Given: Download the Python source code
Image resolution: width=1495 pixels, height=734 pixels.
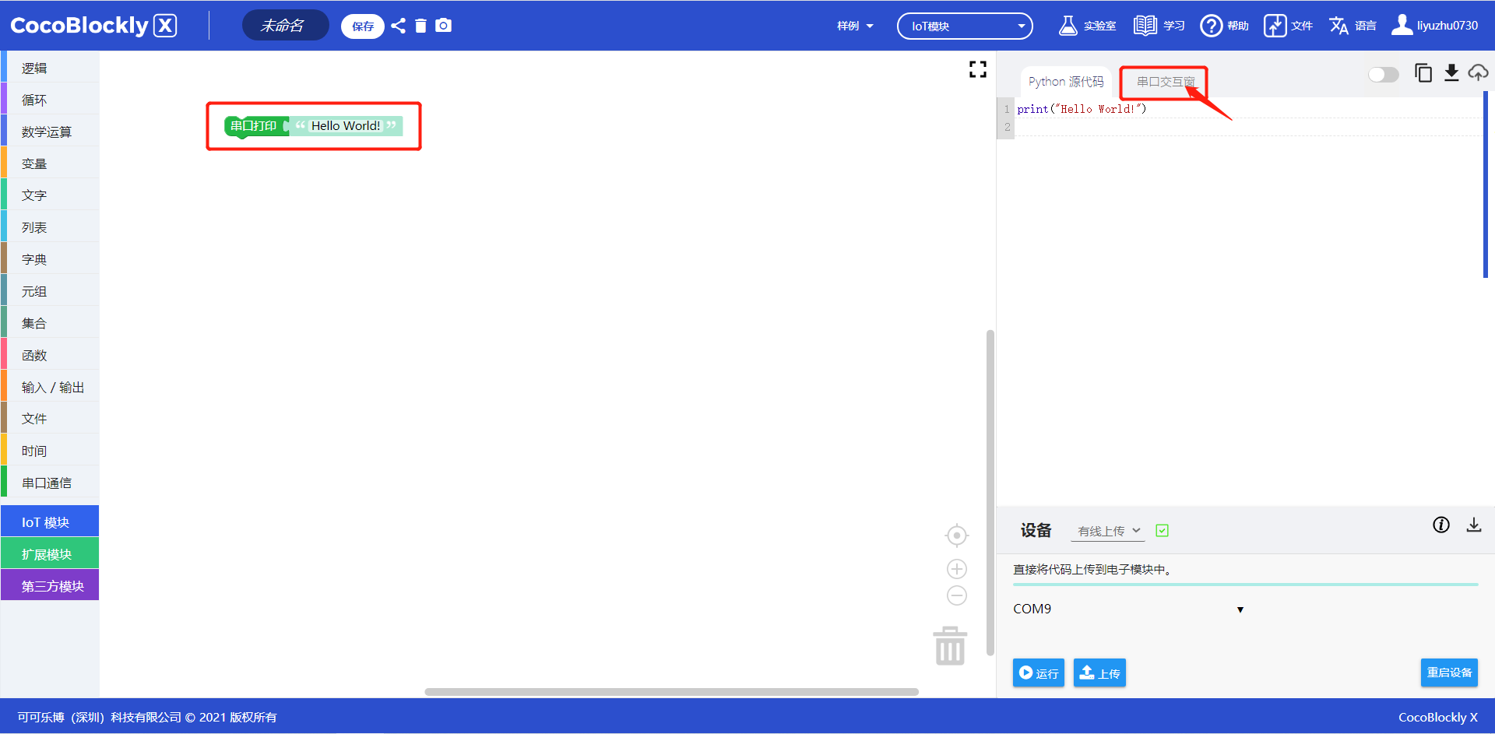Looking at the screenshot, I should pyautogui.click(x=1451, y=73).
